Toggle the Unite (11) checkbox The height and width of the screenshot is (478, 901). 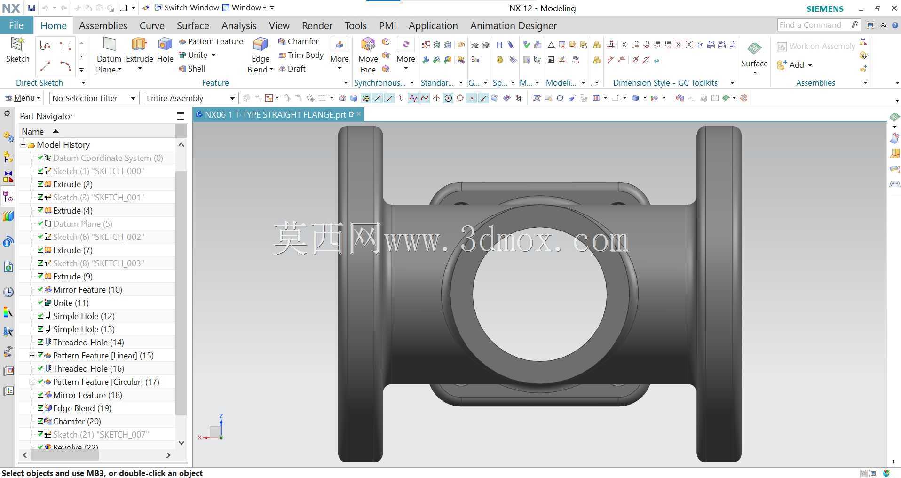pyautogui.click(x=40, y=303)
